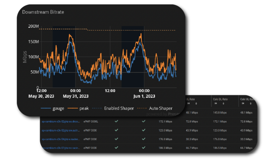This screenshot has height=164, width=266.
Task: Click the Mbps y-axis title
Action: (x=25, y=57)
